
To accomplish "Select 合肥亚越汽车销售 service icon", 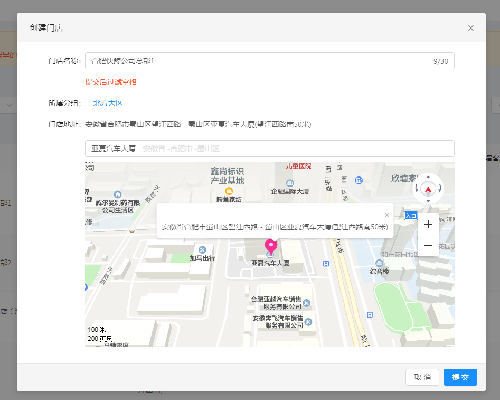I will click(307, 303).
